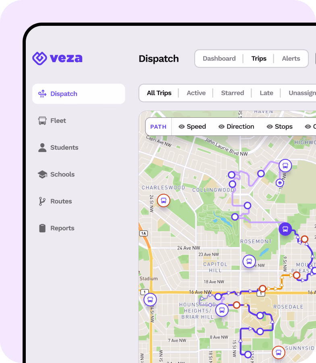
Task: Select red bus marker near Sunnyside
Action: click(279, 353)
